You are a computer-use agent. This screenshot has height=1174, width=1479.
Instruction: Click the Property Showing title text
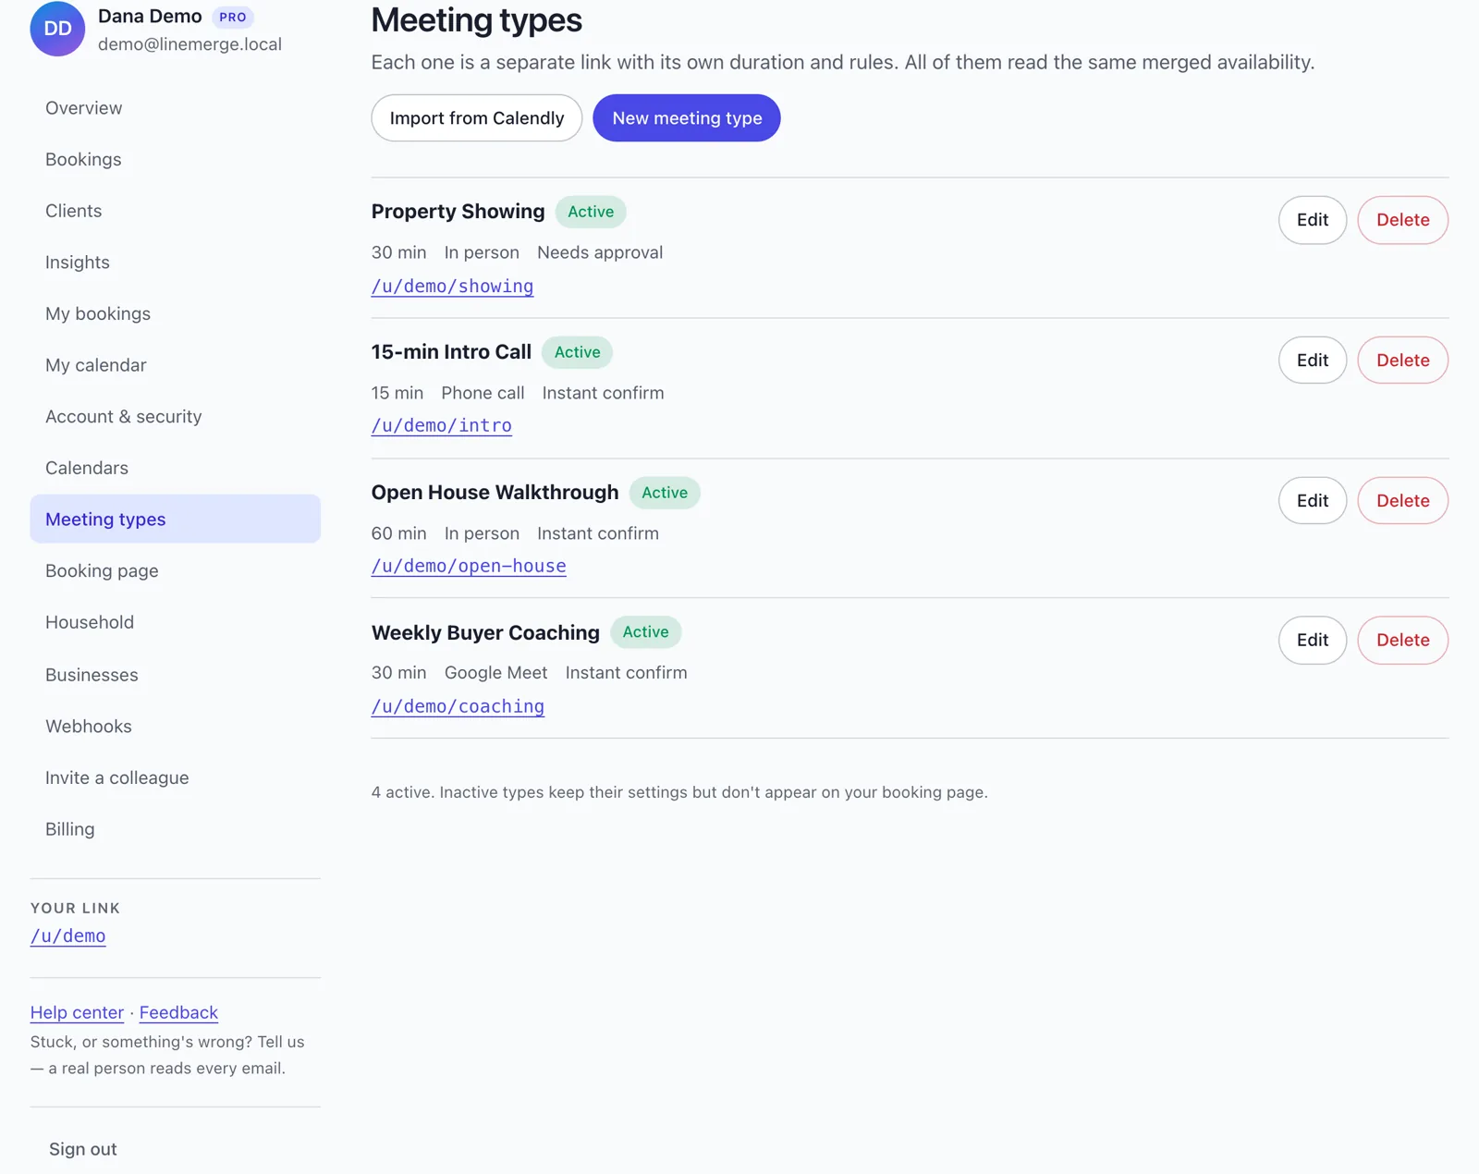click(x=458, y=212)
